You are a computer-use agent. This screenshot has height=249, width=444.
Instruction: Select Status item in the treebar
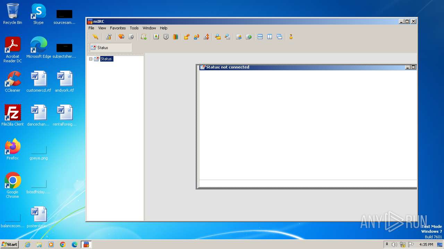coord(106,59)
